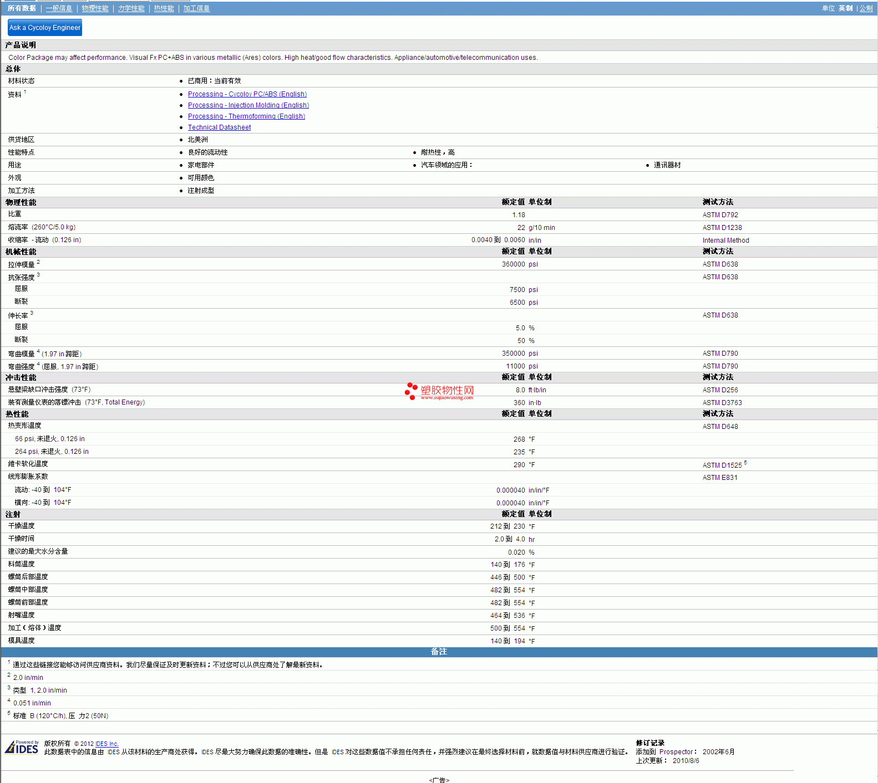Image resolution: width=878 pixels, height=783 pixels.
Task: Select the 268 °F deflection temperature value
Action: pos(524,439)
